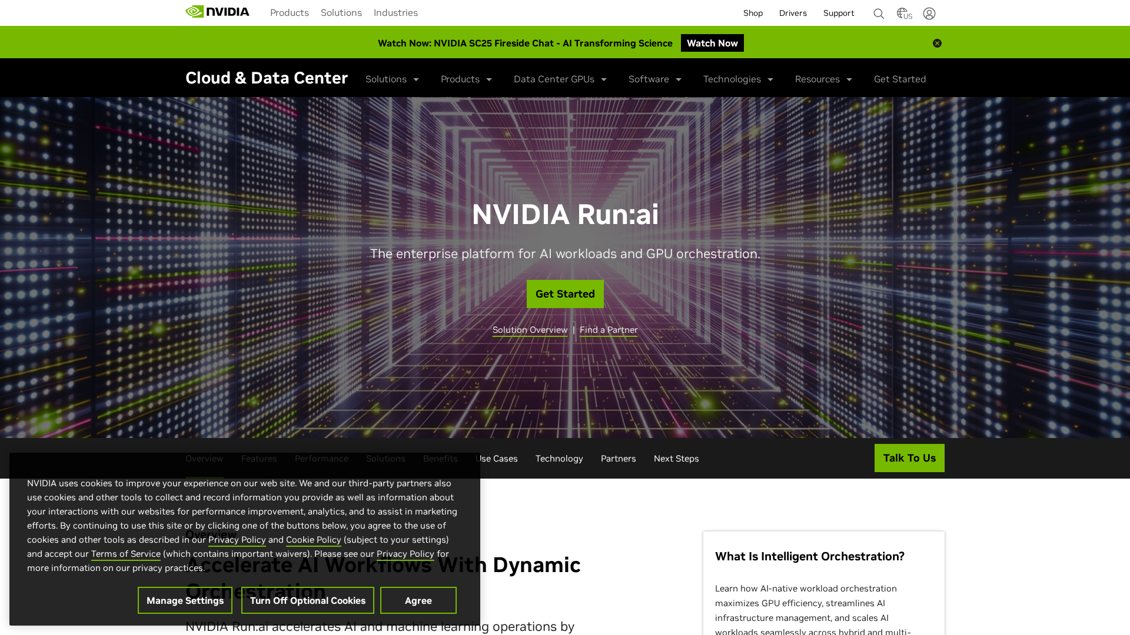Click the Watch Now button
The width and height of the screenshot is (1130, 635).
[x=712, y=42]
